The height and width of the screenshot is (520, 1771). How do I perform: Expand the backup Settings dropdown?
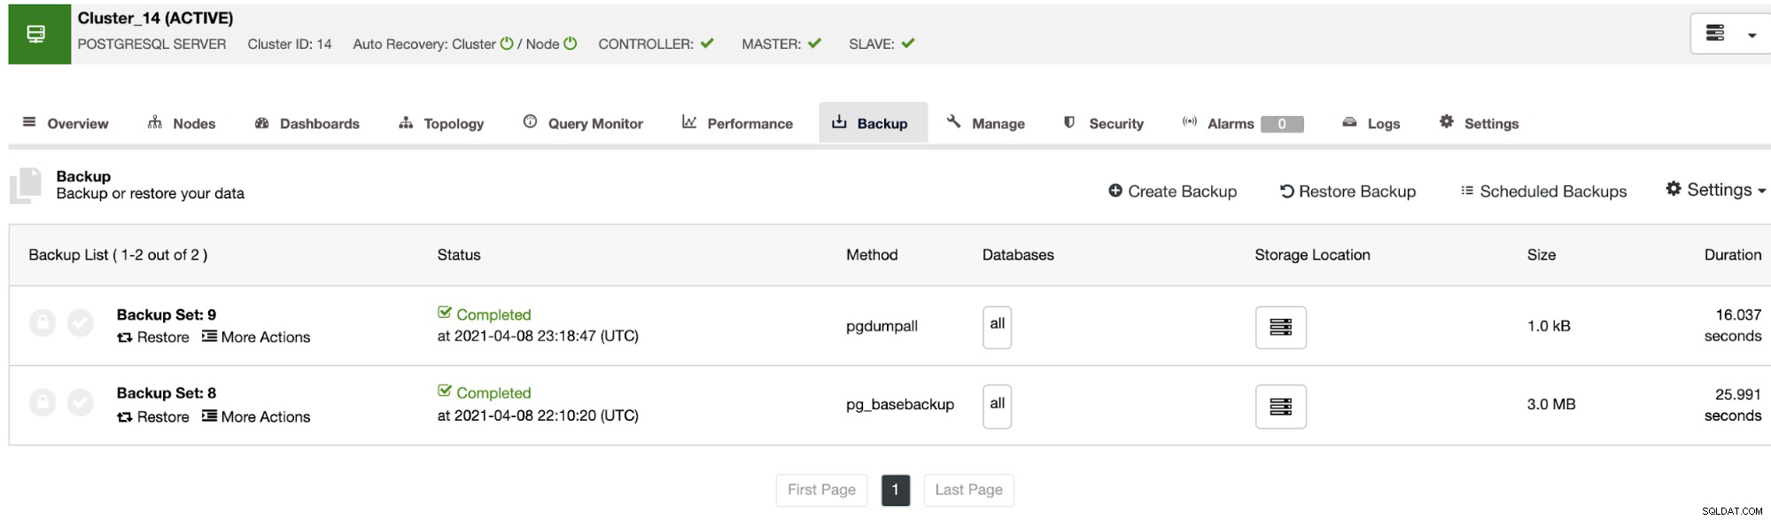[x=1716, y=190]
